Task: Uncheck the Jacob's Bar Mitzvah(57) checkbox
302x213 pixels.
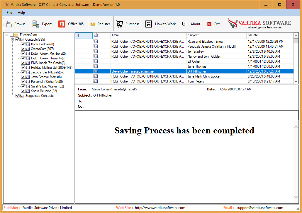Action: pos(23,72)
